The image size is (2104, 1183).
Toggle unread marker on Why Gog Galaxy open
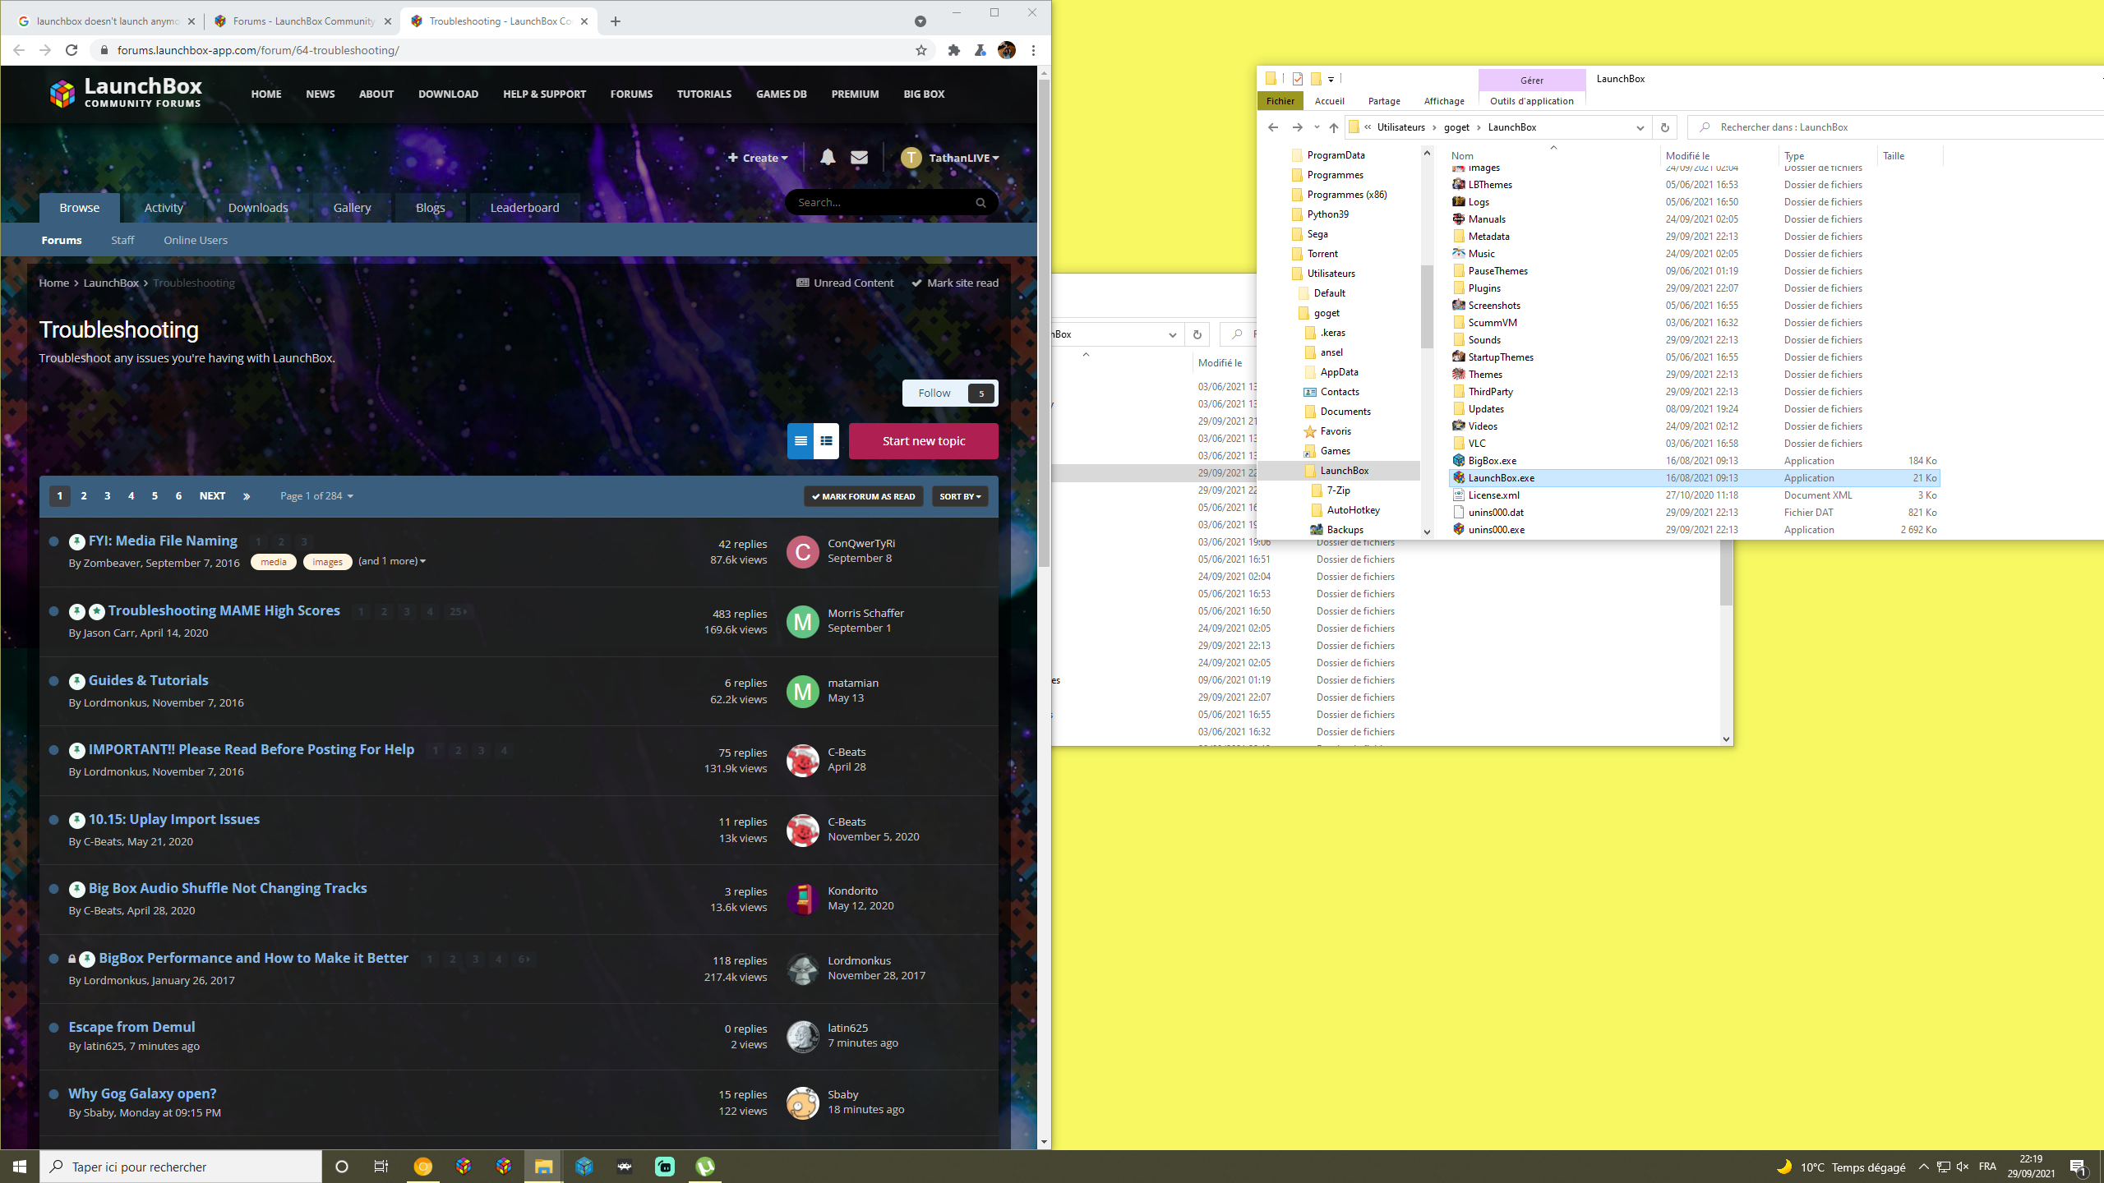(53, 1094)
